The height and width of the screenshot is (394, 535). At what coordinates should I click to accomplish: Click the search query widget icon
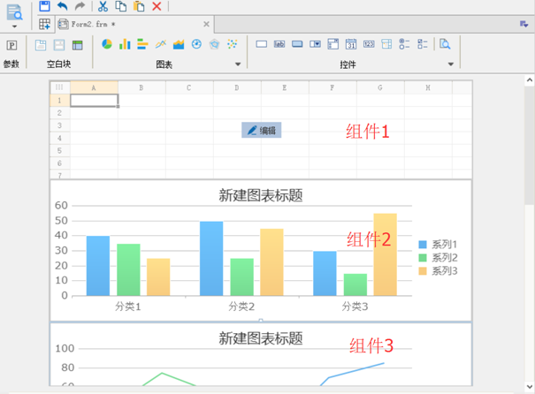point(445,44)
